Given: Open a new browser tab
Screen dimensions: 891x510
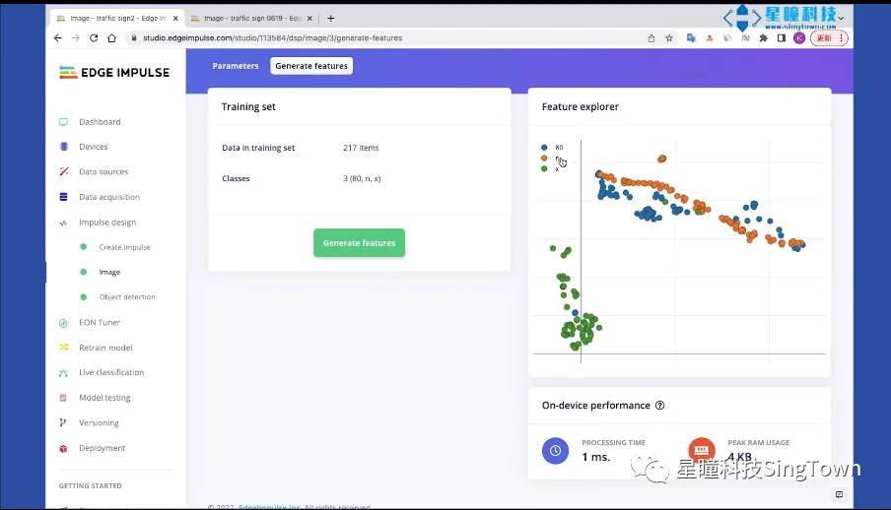Looking at the screenshot, I should click(x=331, y=18).
